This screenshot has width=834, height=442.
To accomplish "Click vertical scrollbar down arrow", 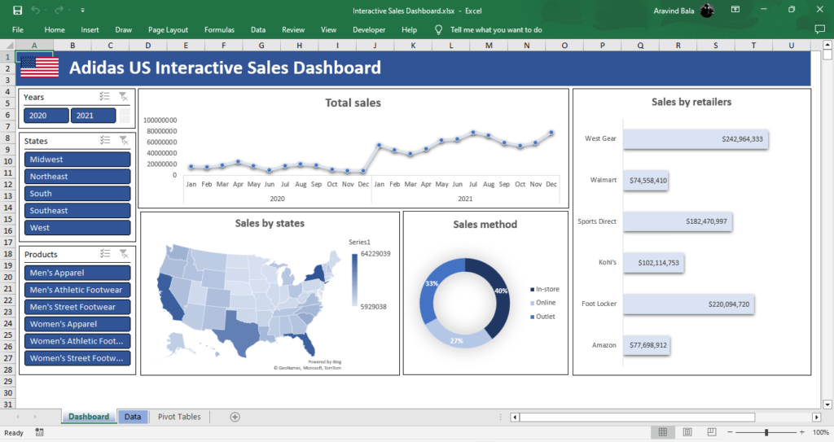I will [x=827, y=405].
